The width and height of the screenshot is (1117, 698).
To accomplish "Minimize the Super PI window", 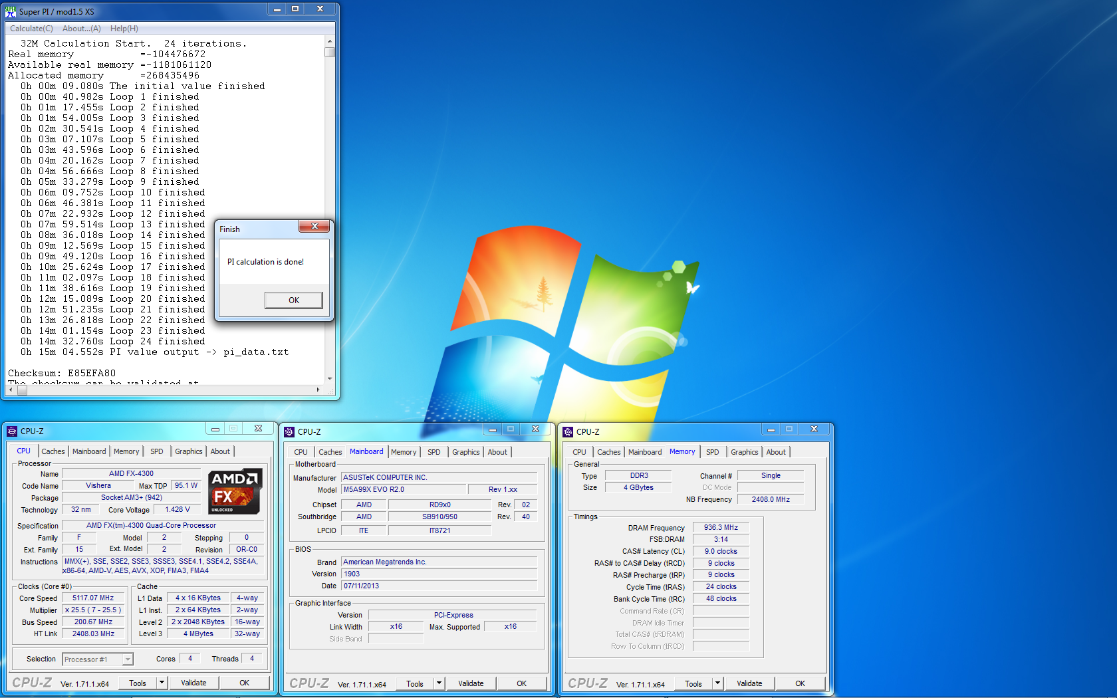I will click(x=277, y=9).
